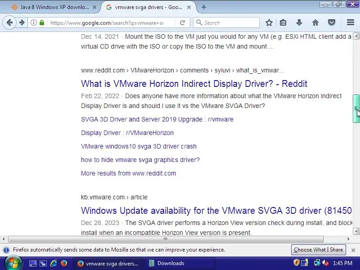The width and height of the screenshot is (360, 270).
Task: Click horizontal scrollbar left arrow
Action: click(x=4, y=239)
